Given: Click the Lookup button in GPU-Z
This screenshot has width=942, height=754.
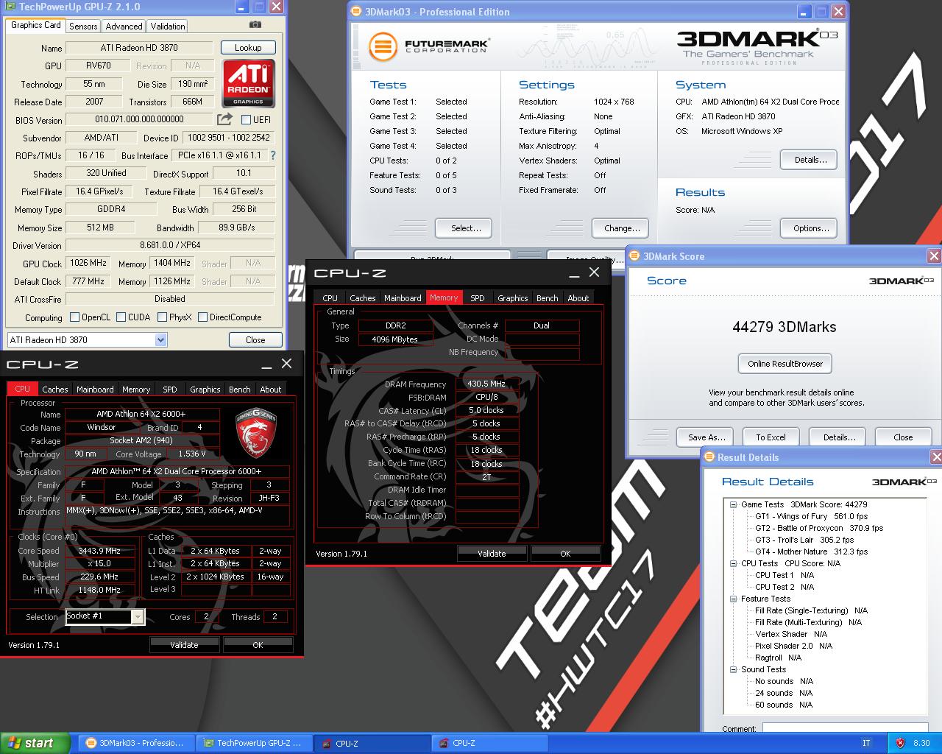Looking at the screenshot, I should 248,47.
